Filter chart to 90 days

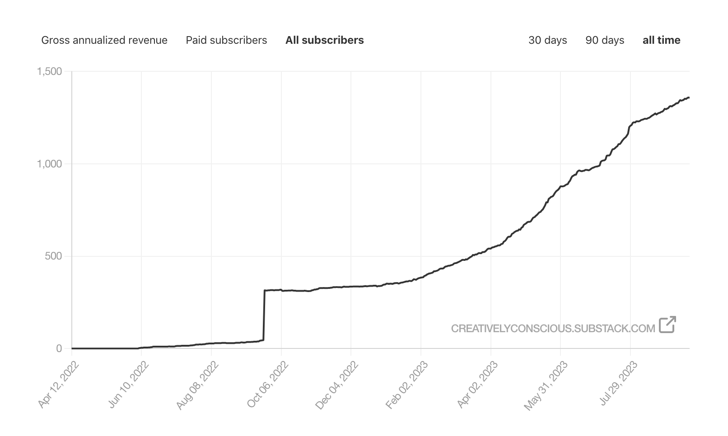(x=605, y=40)
